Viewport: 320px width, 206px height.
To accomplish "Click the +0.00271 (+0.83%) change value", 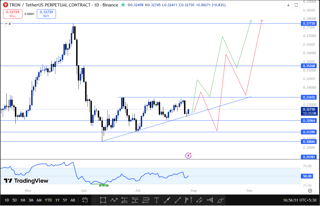I will (211, 5).
